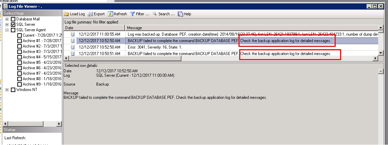
Task: Click the Select logs pane scroll-right arrow
Action: pos(59,124)
